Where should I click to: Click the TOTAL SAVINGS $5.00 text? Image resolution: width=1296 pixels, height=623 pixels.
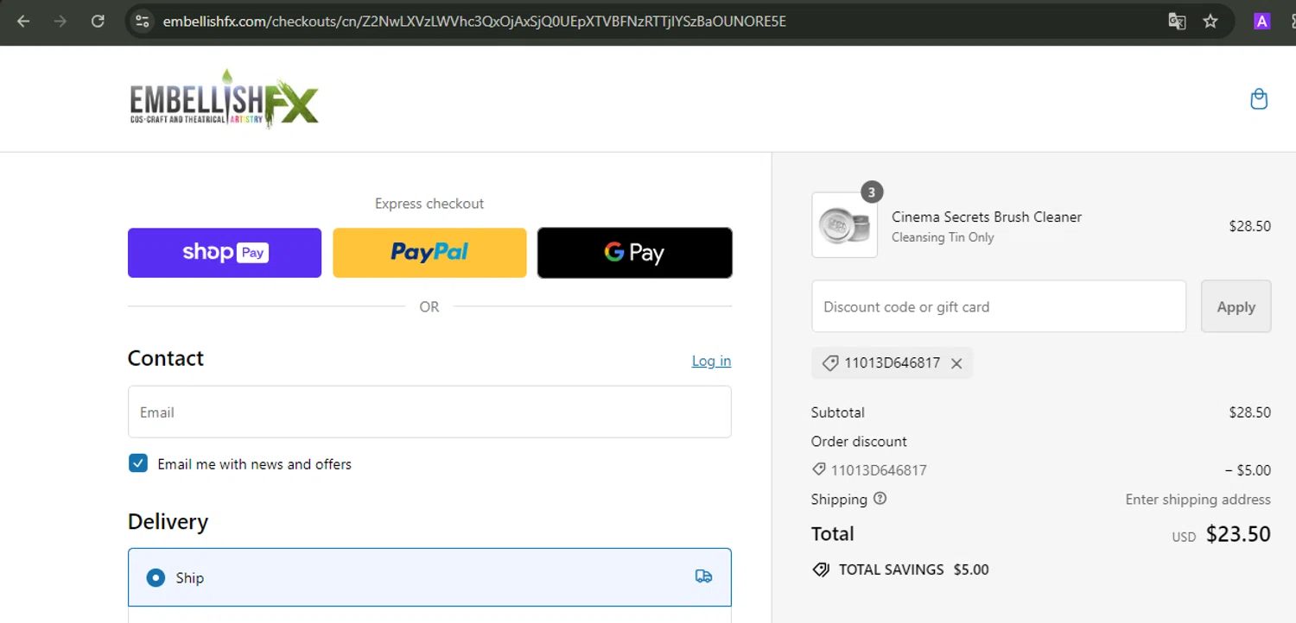click(x=913, y=570)
